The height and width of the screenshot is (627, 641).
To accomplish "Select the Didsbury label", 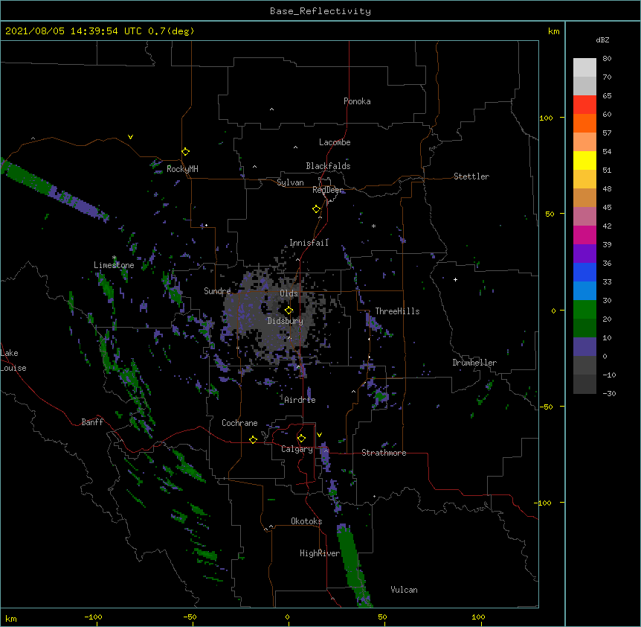I will [x=286, y=321].
